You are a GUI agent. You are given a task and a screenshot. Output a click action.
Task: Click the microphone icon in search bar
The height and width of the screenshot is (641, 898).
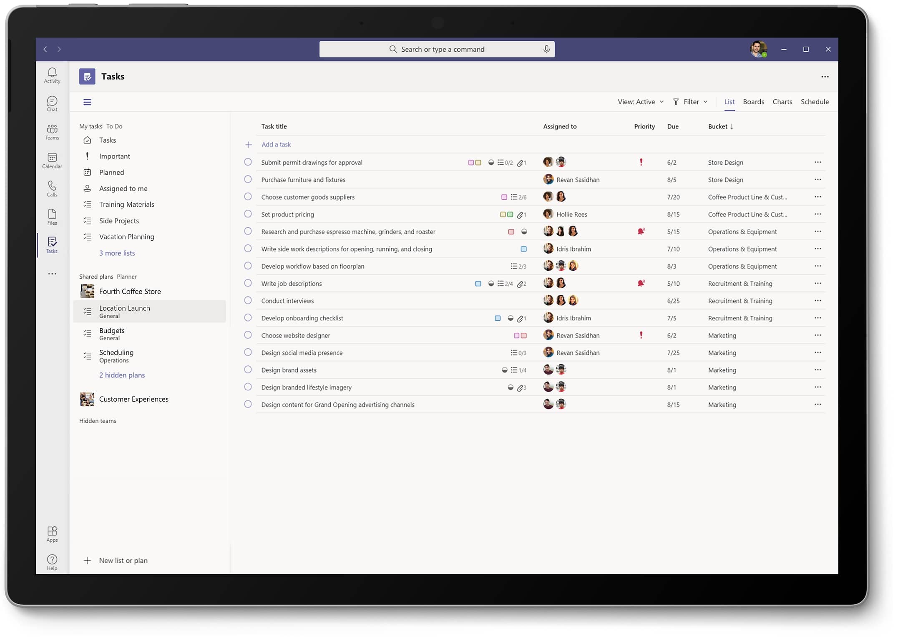(546, 49)
